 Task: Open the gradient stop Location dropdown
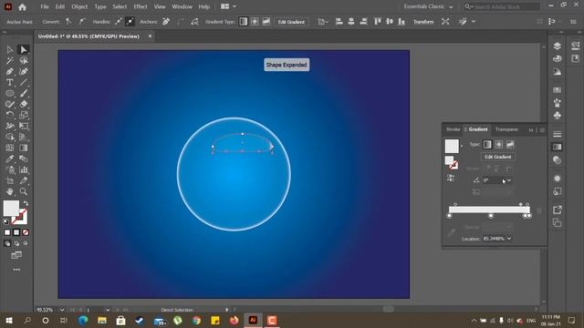[509, 239]
